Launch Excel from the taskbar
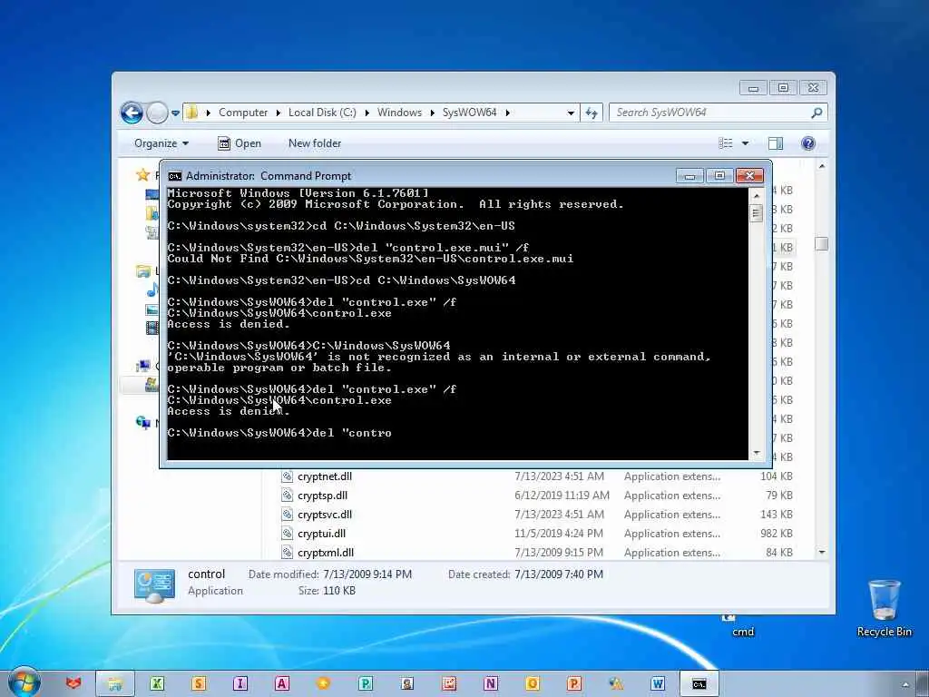 click(x=156, y=684)
